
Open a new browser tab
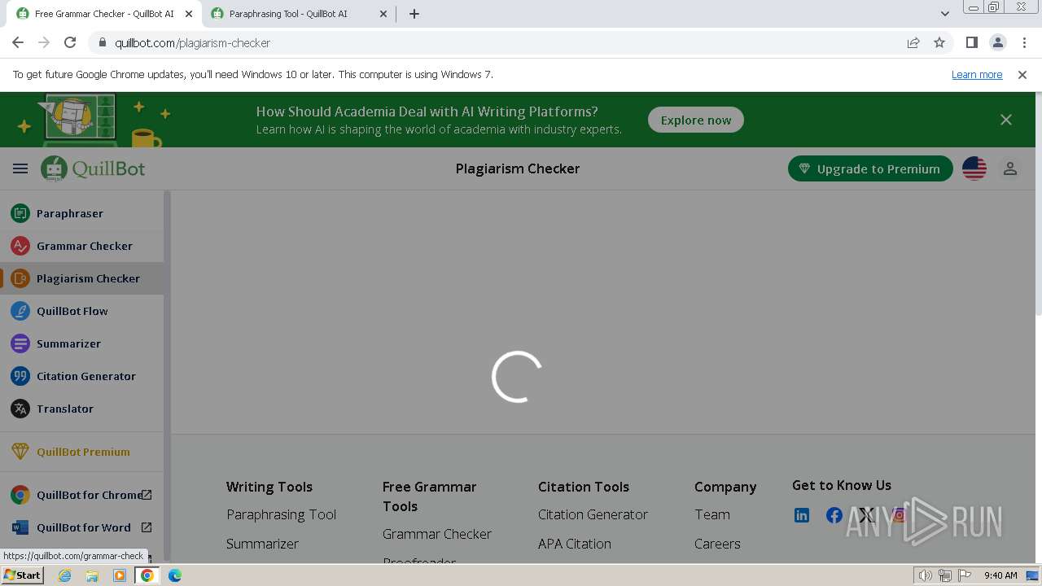414,14
